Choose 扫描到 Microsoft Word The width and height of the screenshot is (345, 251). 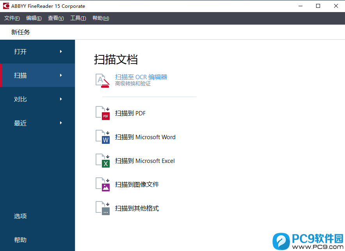[x=145, y=137]
